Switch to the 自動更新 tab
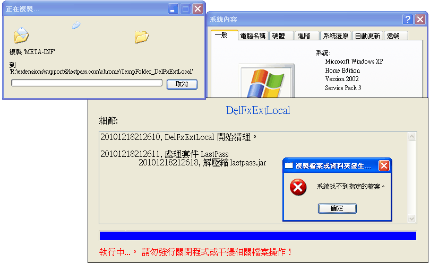 click(367, 36)
